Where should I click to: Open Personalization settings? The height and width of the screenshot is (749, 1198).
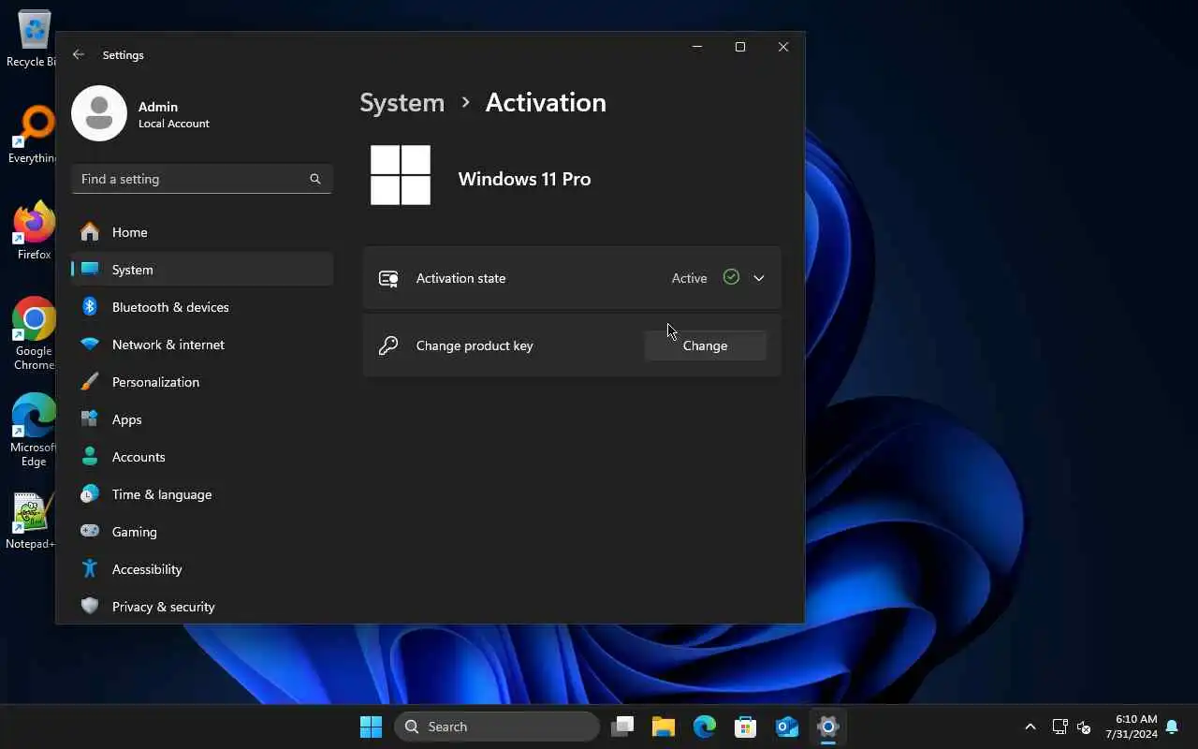(202, 382)
